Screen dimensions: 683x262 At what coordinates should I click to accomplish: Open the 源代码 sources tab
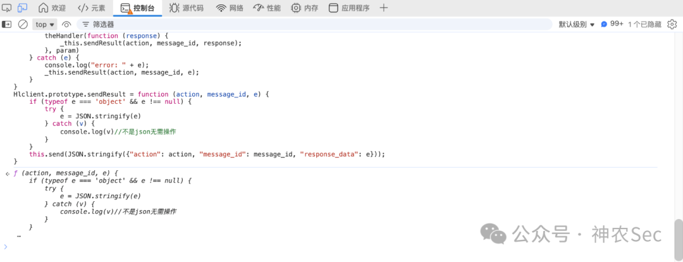pyautogui.click(x=186, y=8)
